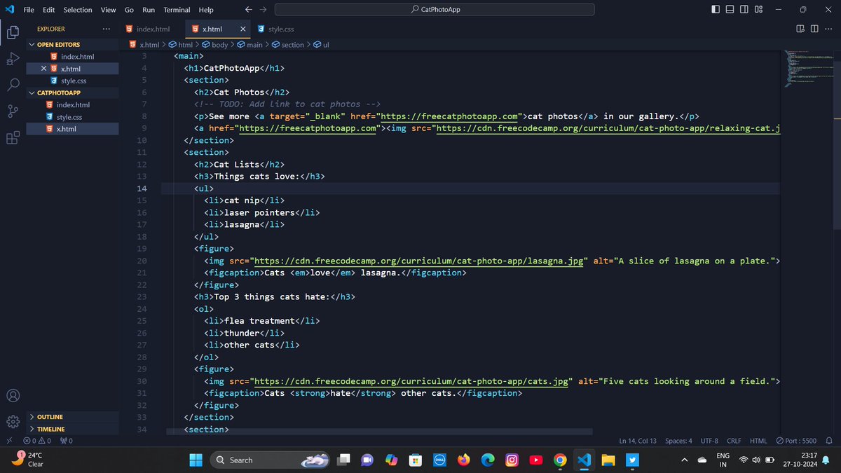This screenshot has width=841, height=473.
Task: Open the Help menu
Action: tap(206, 10)
